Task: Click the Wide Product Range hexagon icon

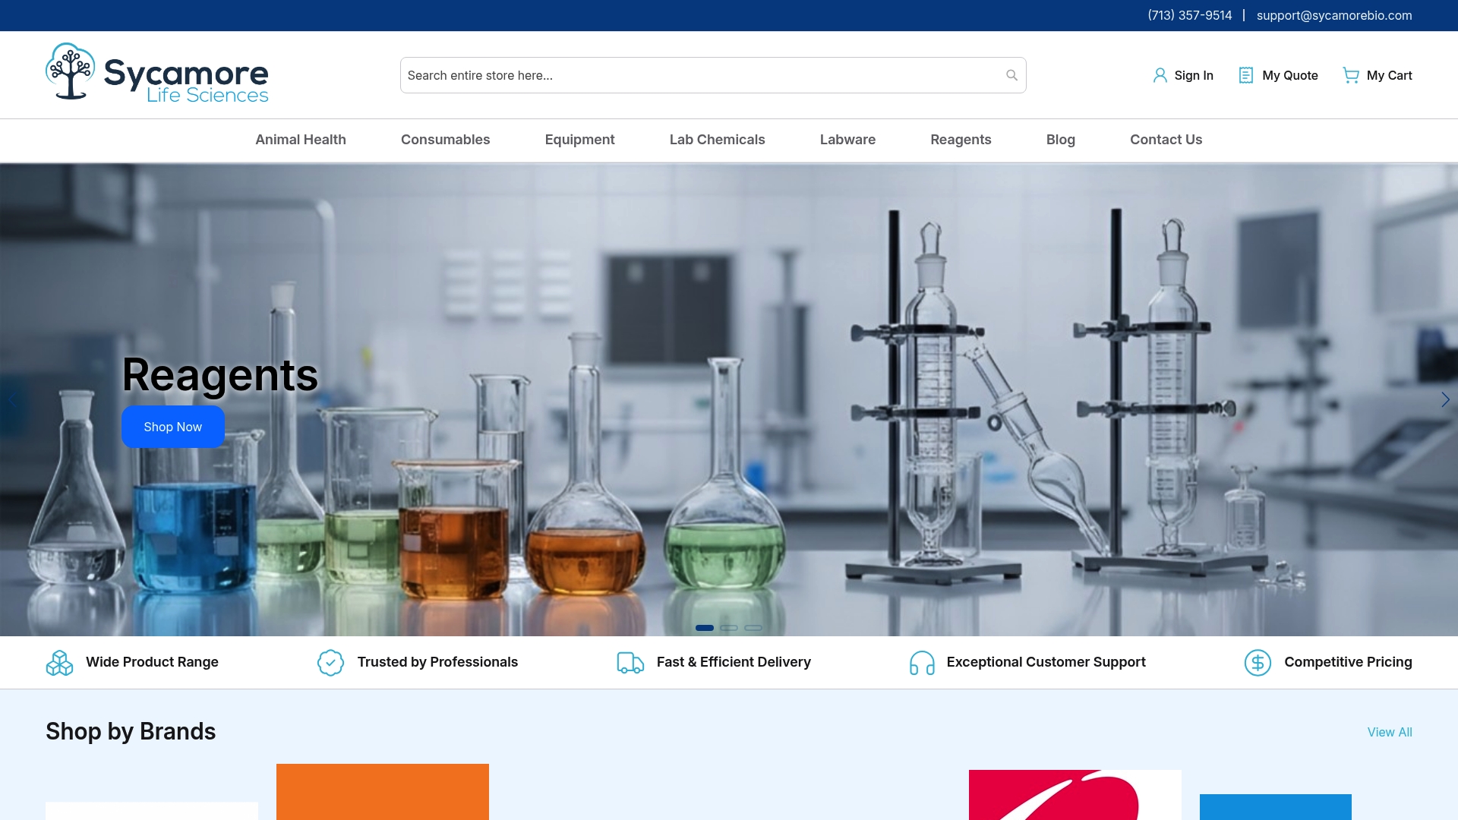Action: (x=60, y=662)
